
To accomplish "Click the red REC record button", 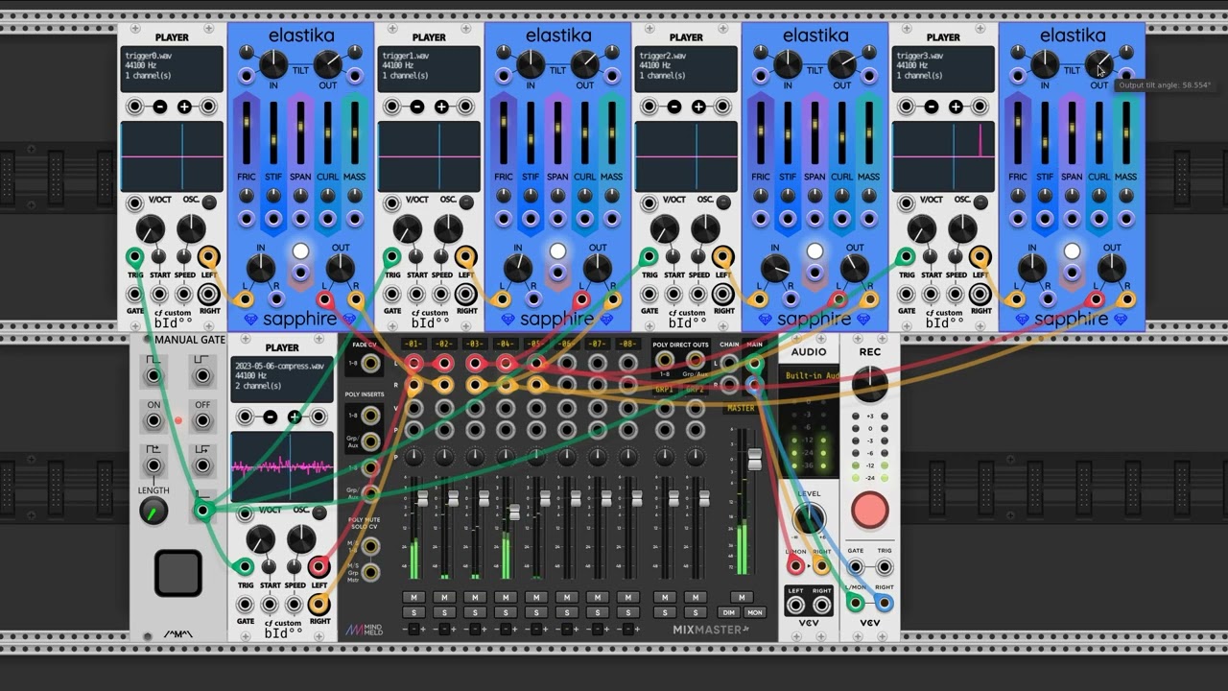I will click(x=870, y=510).
